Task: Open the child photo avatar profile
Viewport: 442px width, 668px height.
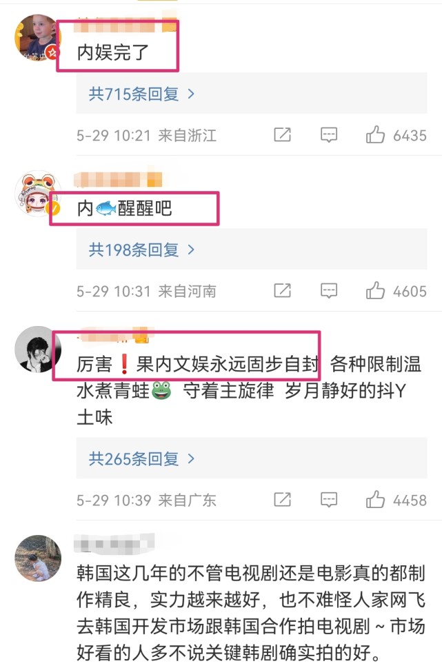Action: (x=37, y=37)
